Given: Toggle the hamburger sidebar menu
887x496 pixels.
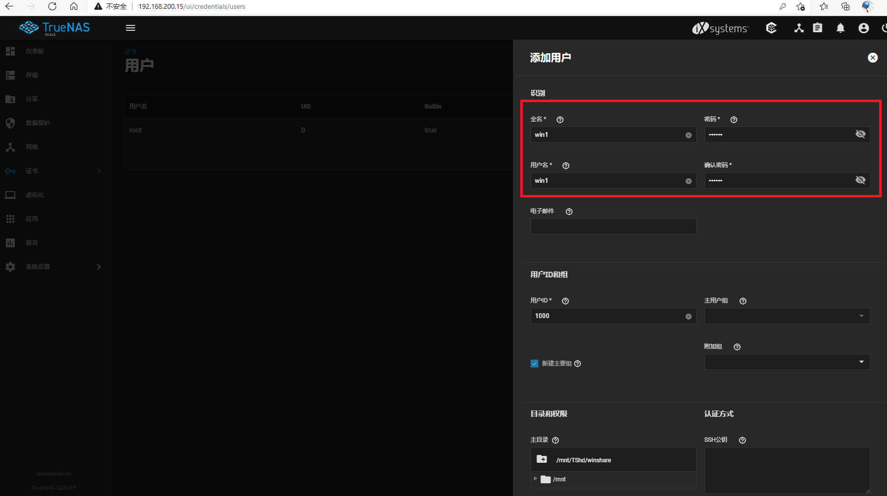Looking at the screenshot, I should [131, 28].
